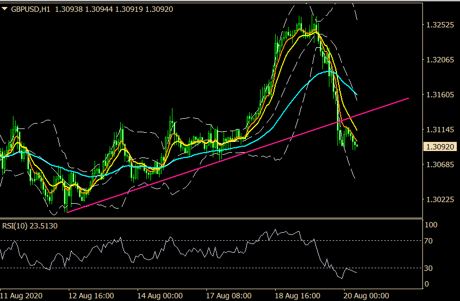
Task: Click the 1.32065 price axis label
Action: [440, 60]
